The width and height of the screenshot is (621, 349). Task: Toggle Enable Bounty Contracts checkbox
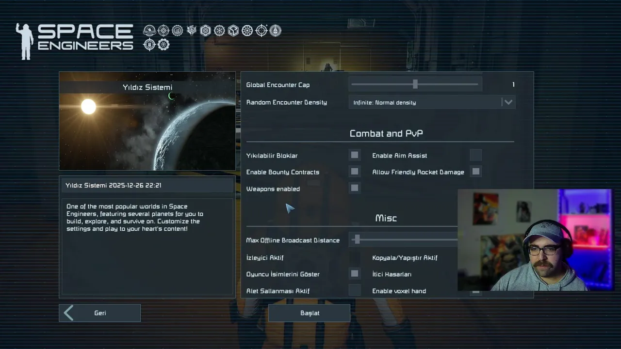[355, 172]
